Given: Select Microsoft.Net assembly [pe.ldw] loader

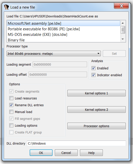Looking at the screenshot, I should [64, 23].
